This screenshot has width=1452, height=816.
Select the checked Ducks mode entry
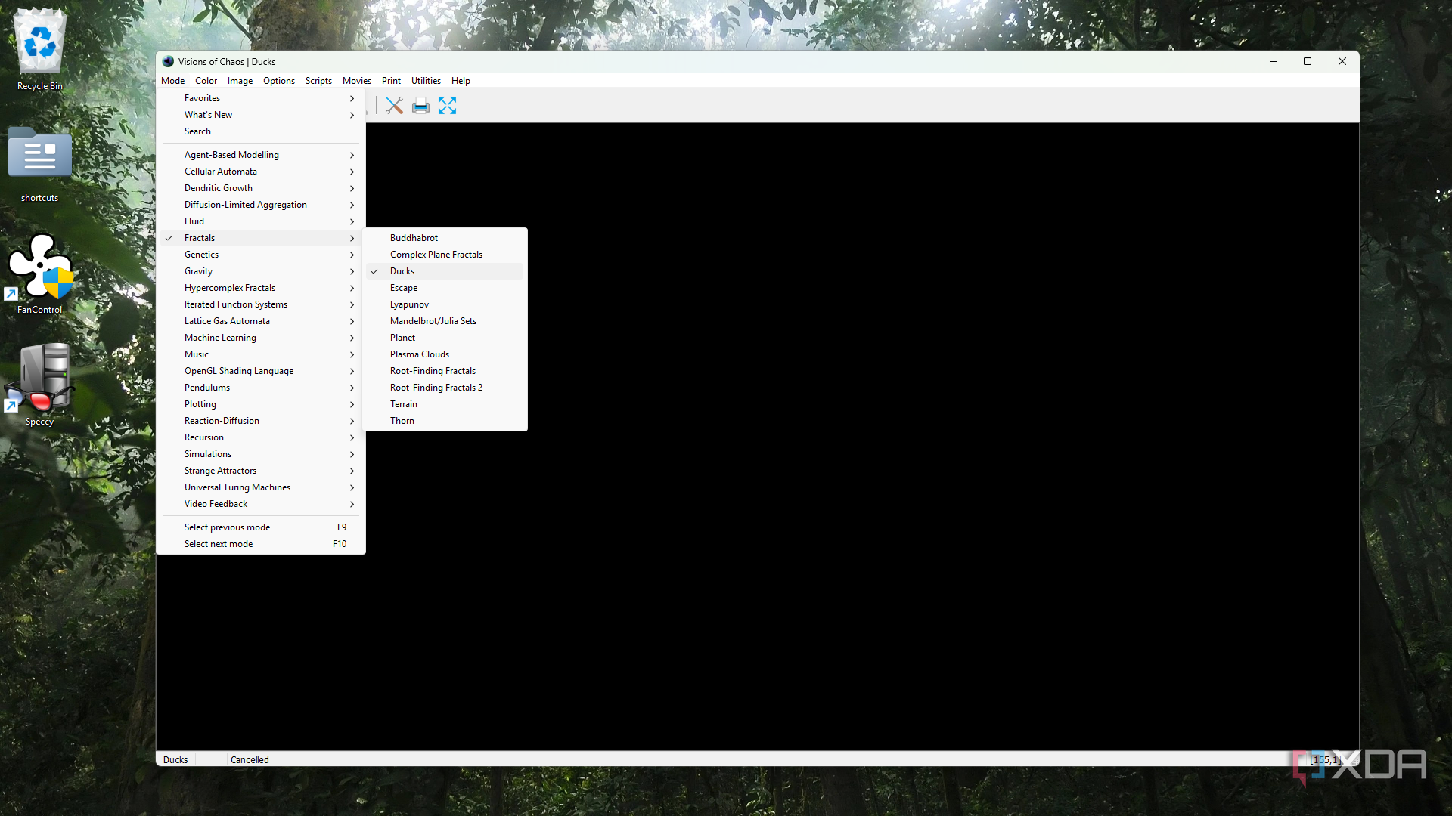[445, 271]
